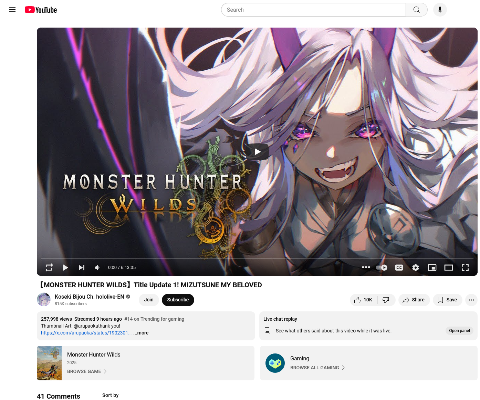Click inside the Search field
The width and height of the screenshot is (480, 400).
313,10
